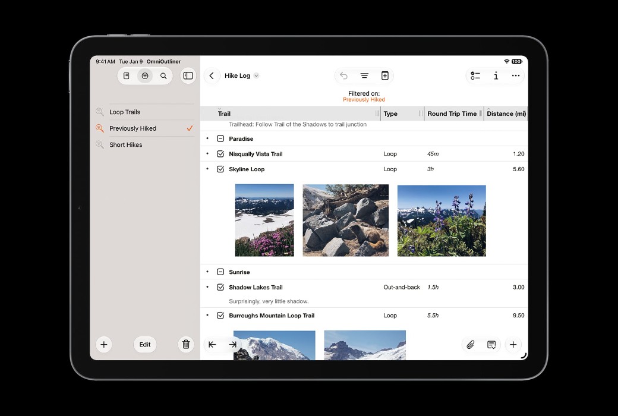This screenshot has height=416, width=618.
Task: Uncheck the Shadow Lakes Trail checkbox
Action: tap(220, 288)
